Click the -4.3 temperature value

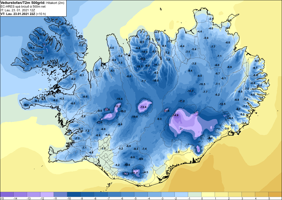coord(61,98)
